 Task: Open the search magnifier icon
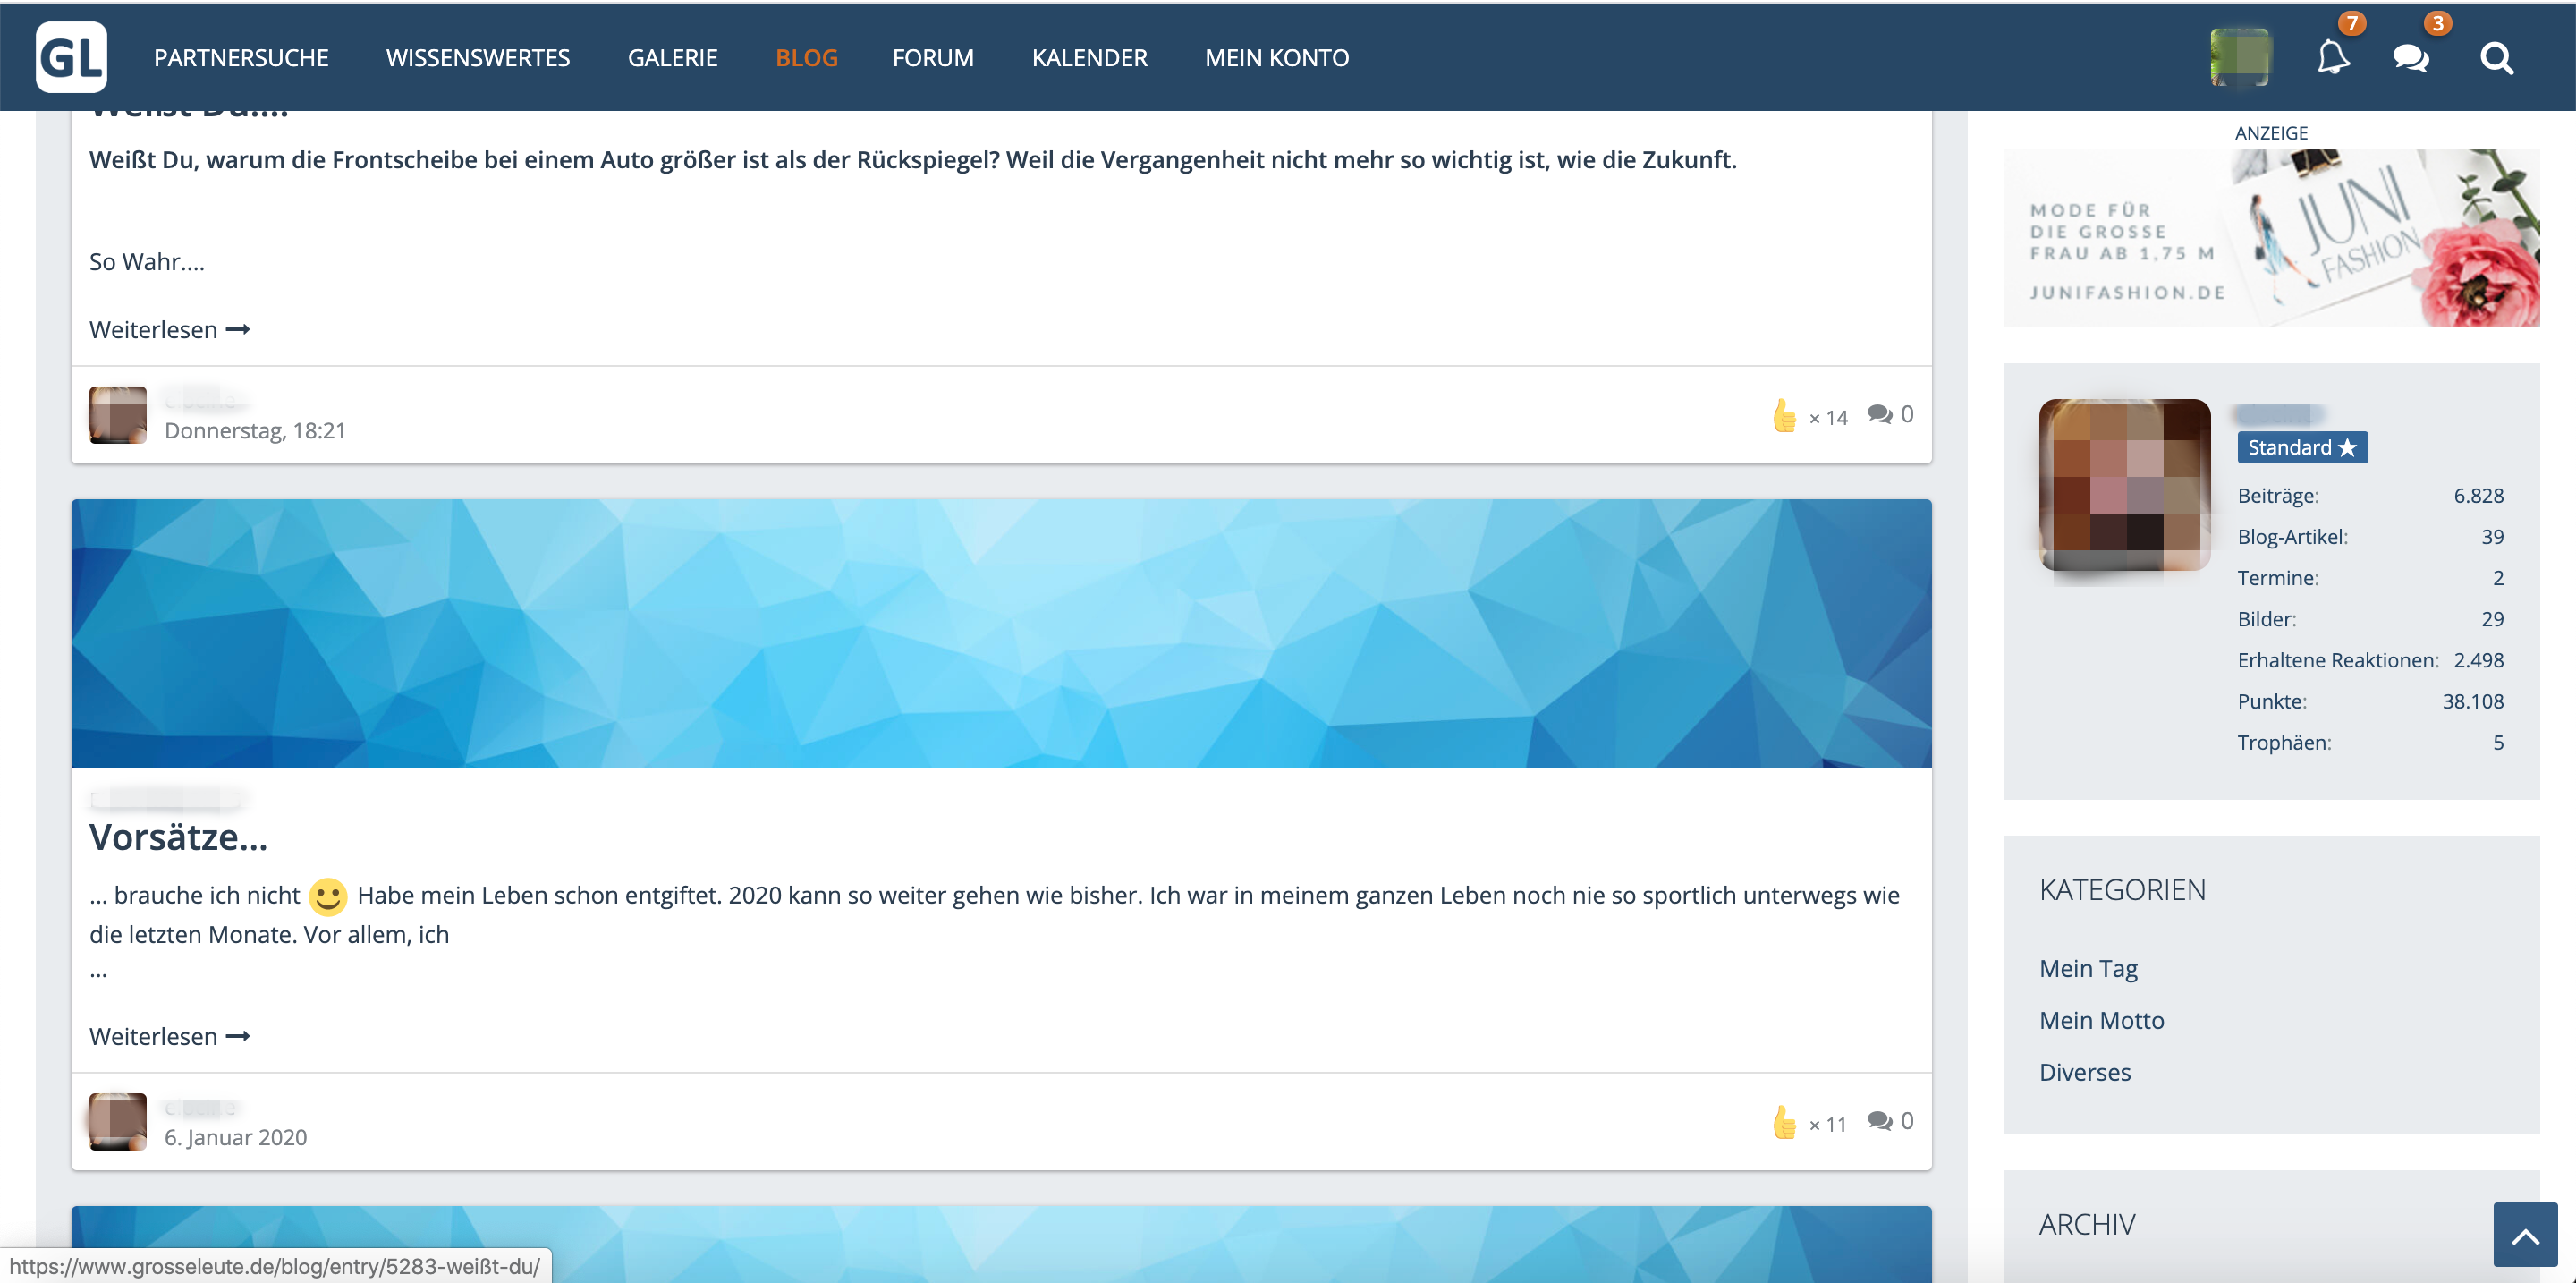(x=2496, y=58)
